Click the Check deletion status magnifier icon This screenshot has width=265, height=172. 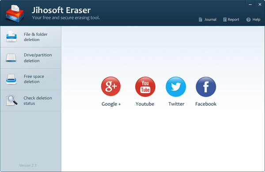11,100
